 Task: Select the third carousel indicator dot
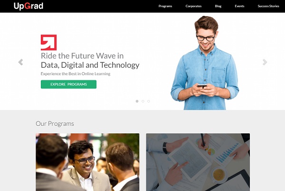[x=149, y=101]
